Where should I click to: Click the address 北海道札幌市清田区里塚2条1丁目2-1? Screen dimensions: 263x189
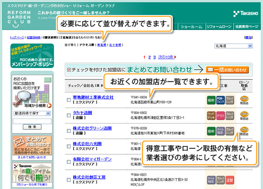pos(157,118)
